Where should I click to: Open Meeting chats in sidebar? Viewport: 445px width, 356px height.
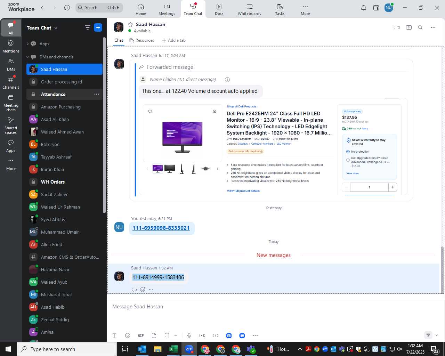11,103
